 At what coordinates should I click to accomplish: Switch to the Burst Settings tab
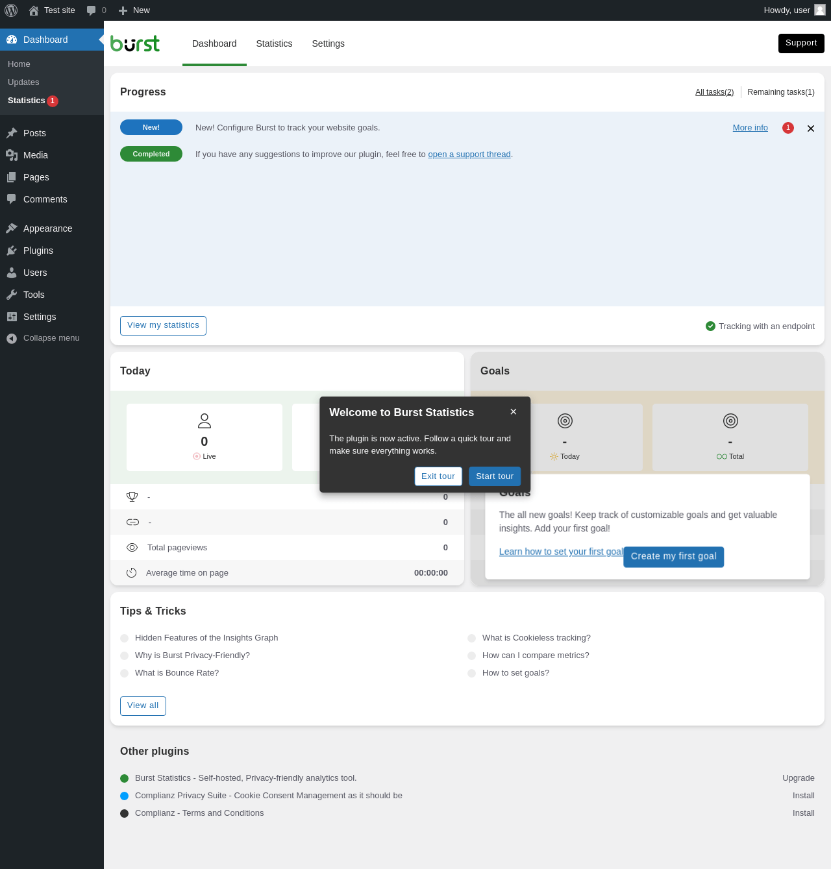(x=328, y=43)
